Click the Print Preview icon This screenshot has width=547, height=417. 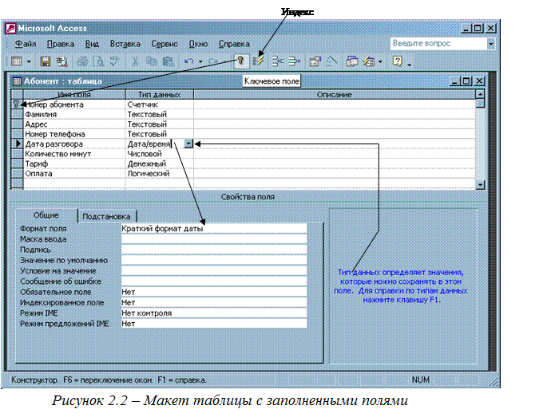click(x=99, y=61)
